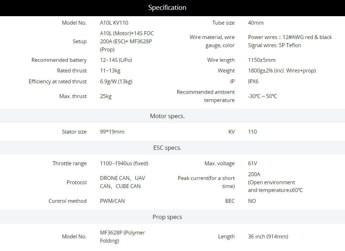
Task: Click the BEC NO value
Action: click(x=252, y=201)
